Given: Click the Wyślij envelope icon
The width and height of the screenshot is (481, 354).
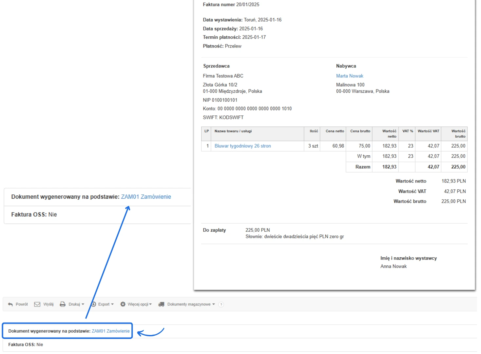Looking at the screenshot, I should (37, 304).
